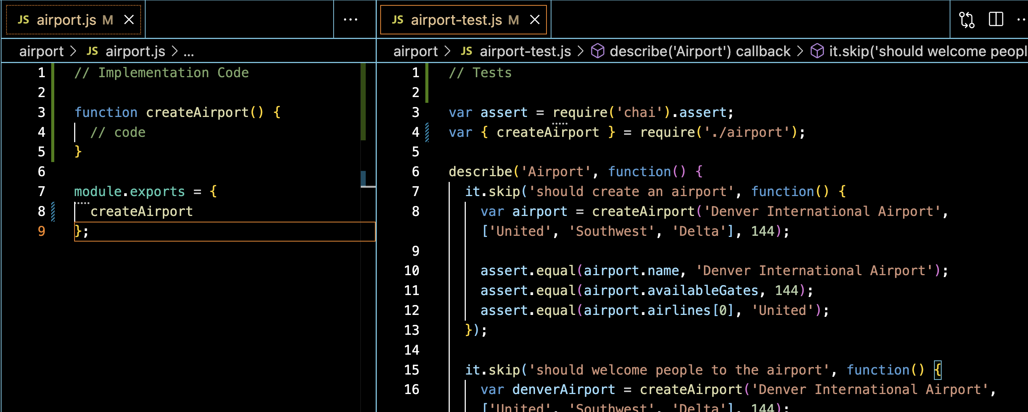The image size is (1028, 412).
Task: Click the JS icon in the airport.js breadcrumb path
Action: pyautogui.click(x=92, y=51)
